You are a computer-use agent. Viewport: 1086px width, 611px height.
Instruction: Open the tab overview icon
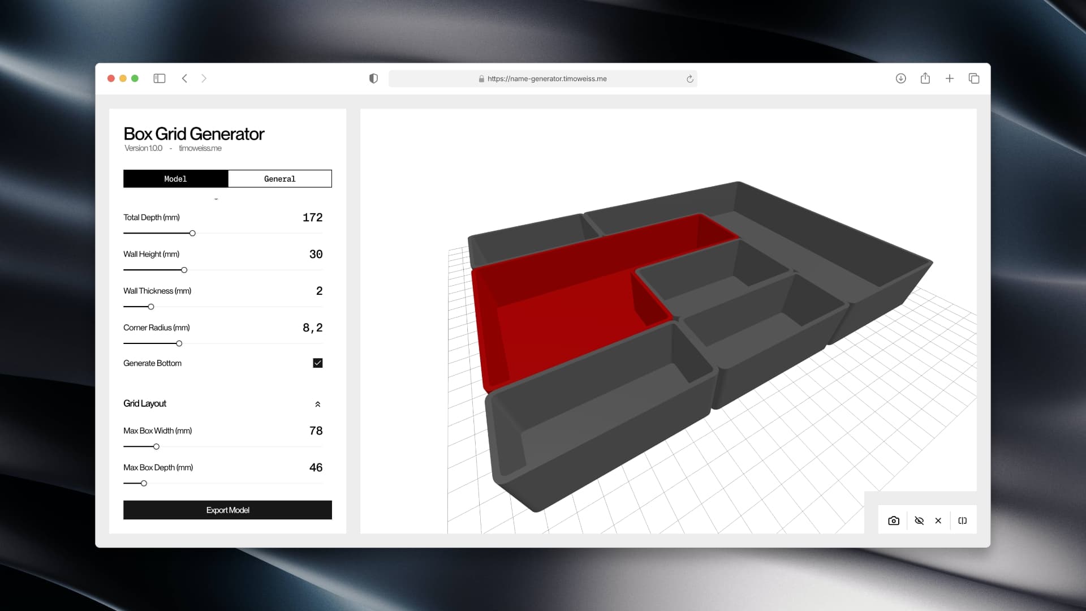point(975,79)
